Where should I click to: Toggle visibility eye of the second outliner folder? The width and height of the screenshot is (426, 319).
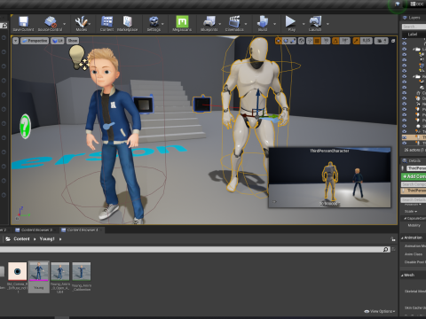(405, 76)
